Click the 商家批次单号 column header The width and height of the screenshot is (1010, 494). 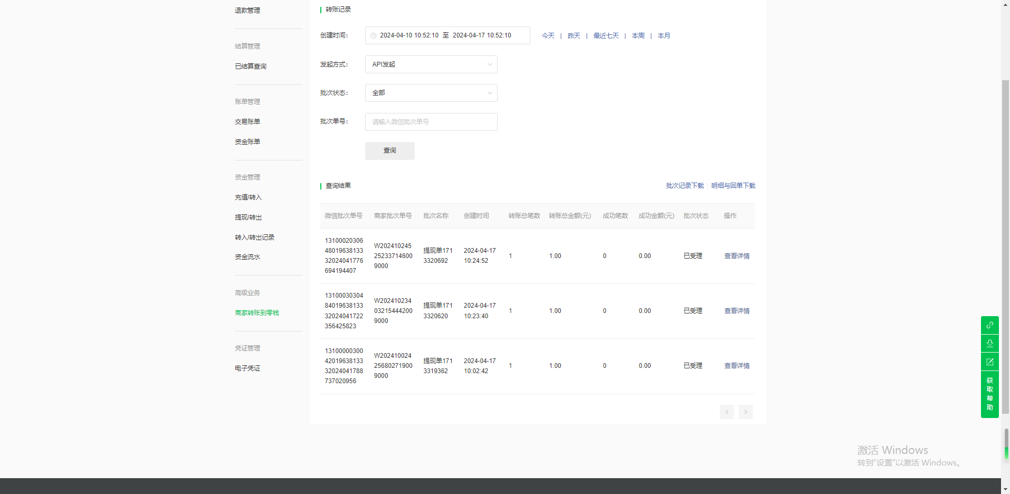click(393, 216)
